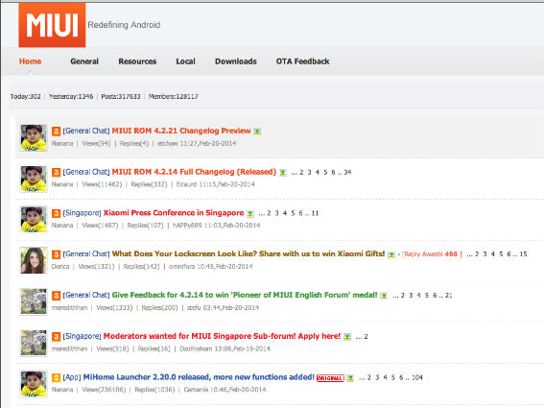Click level badge on Give Feedback row
This screenshot has width=544, height=408.
click(57, 295)
